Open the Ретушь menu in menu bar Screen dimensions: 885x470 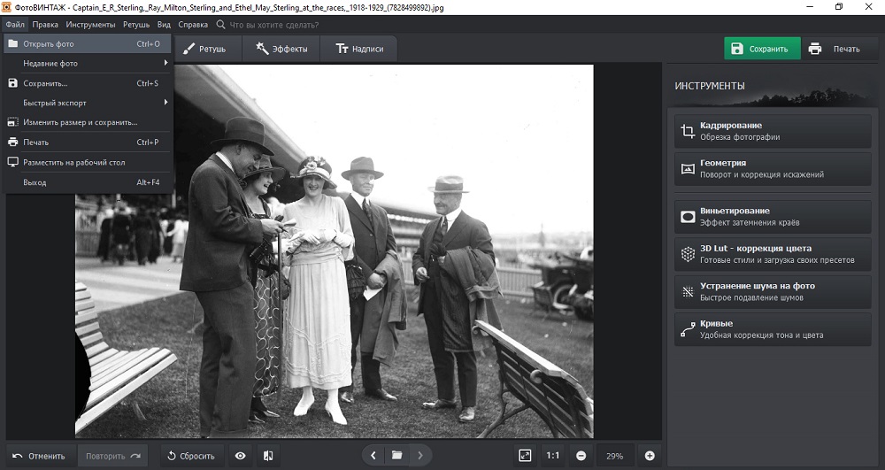pos(136,25)
